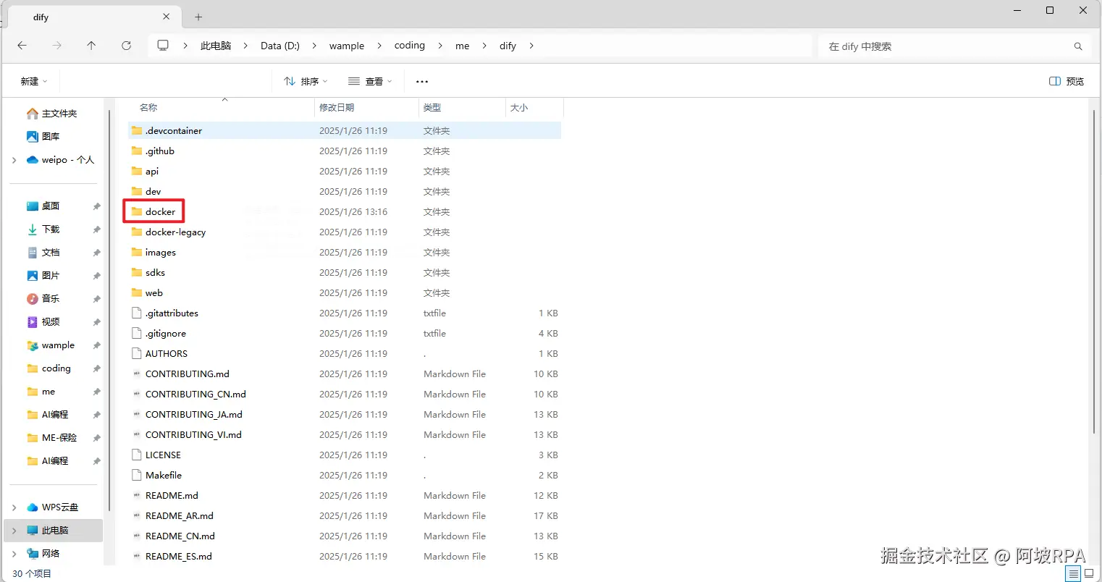Navigate to 此电脑 breadcrumb
This screenshot has height=582, width=1102.
pyautogui.click(x=216, y=46)
